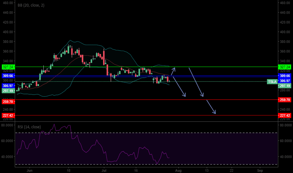Click the blue 306.97 label on left price scale
Viewport: 293px width, 173px height.
coord(8,86)
